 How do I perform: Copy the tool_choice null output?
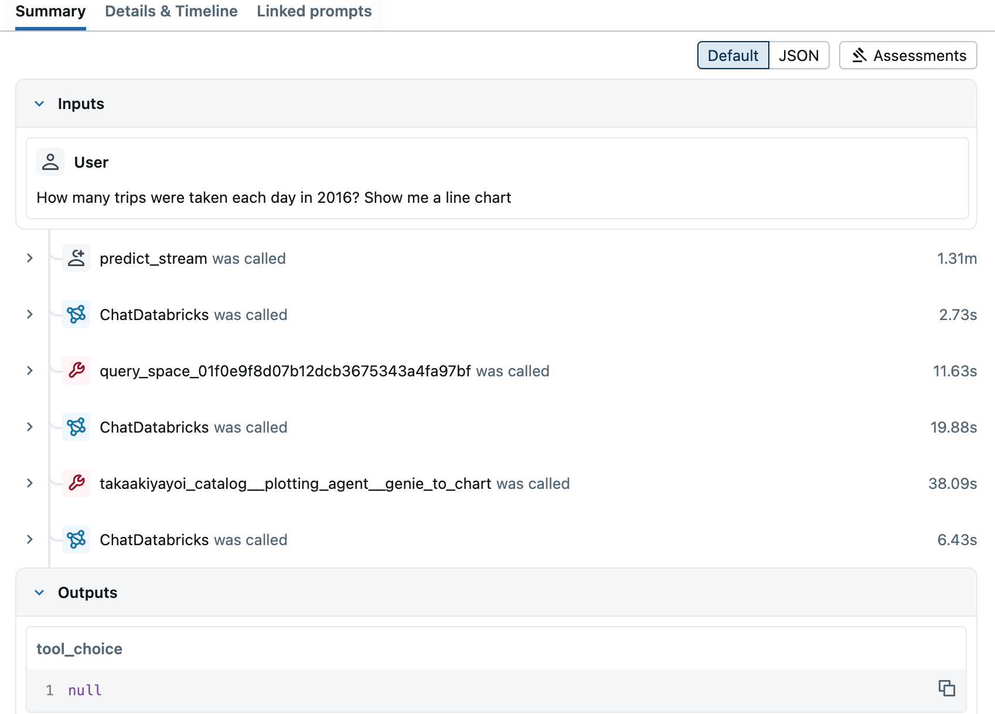tap(948, 688)
